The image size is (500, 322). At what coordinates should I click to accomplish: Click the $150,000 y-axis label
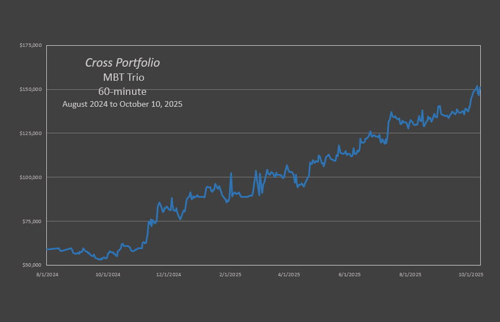click(31, 89)
